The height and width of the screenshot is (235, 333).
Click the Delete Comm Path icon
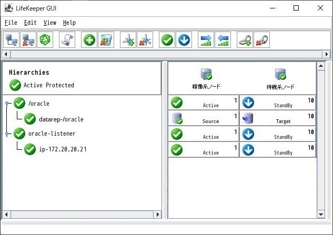[x=145, y=40]
